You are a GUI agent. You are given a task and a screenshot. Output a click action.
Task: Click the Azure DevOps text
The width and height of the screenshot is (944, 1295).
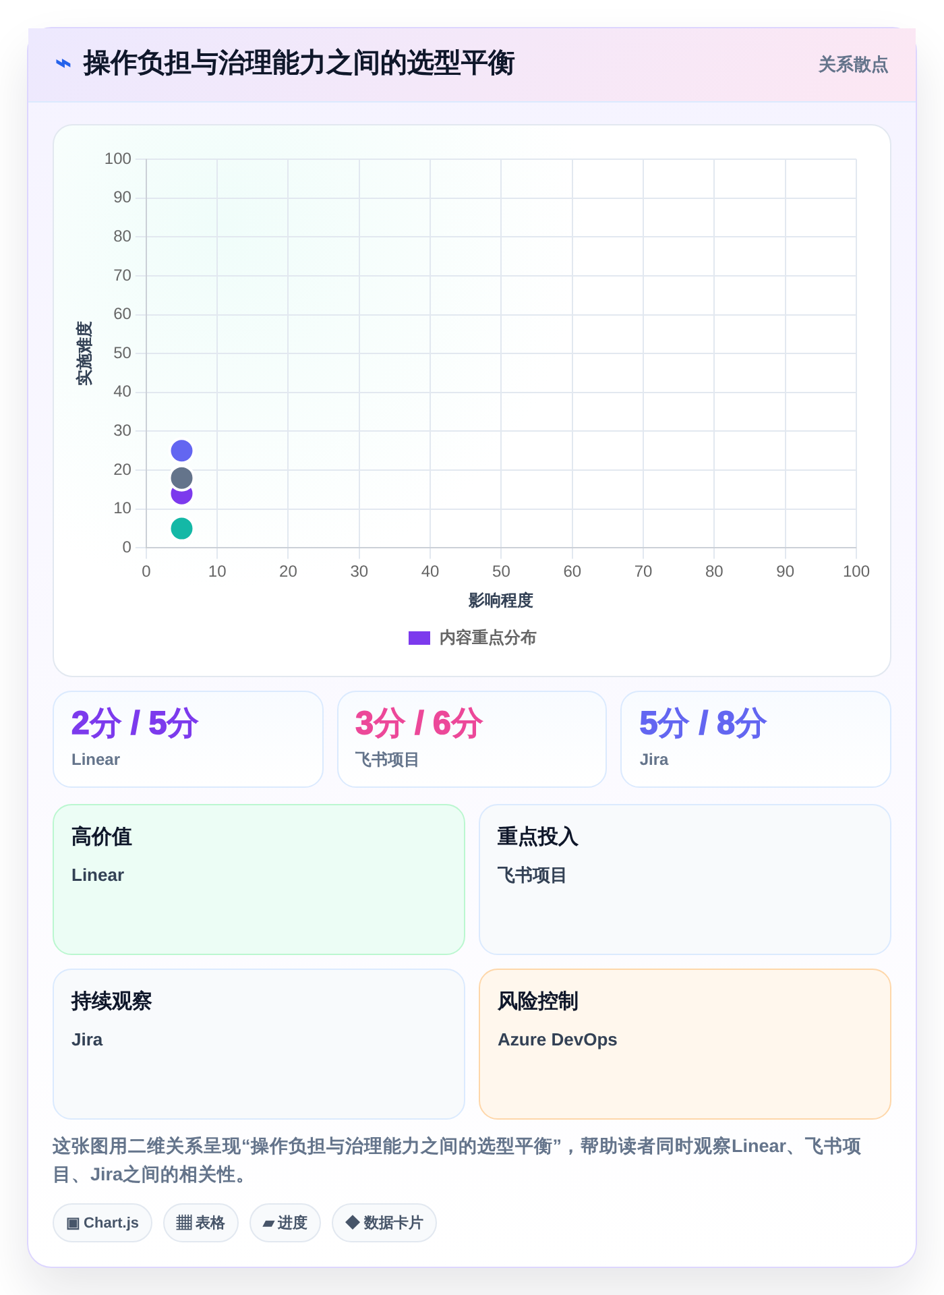[558, 1039]
